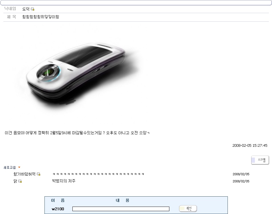Screen dimensions: 272x214
Task: Click the date of 항가하악허억's comment
Action: 241,174
